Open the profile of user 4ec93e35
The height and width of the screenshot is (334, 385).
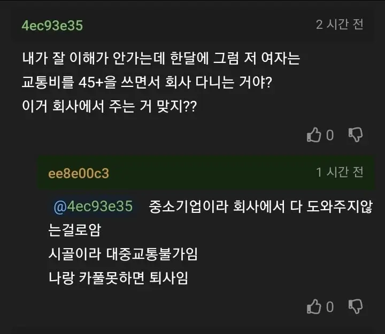pos(52,25)
